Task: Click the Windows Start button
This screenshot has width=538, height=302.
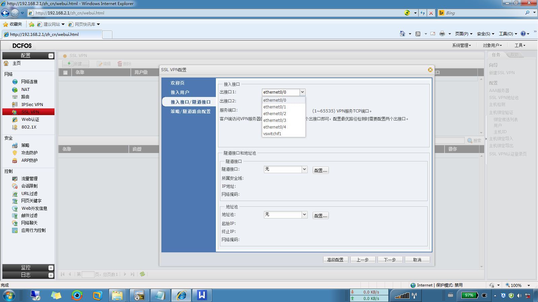Action: tap(9, 296)
